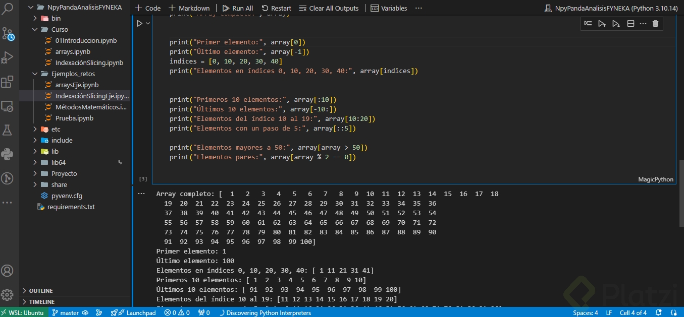Expand the OUTLINE section
Image resolution: width=684 pixels, height=317 pixels.
[41, 291]
